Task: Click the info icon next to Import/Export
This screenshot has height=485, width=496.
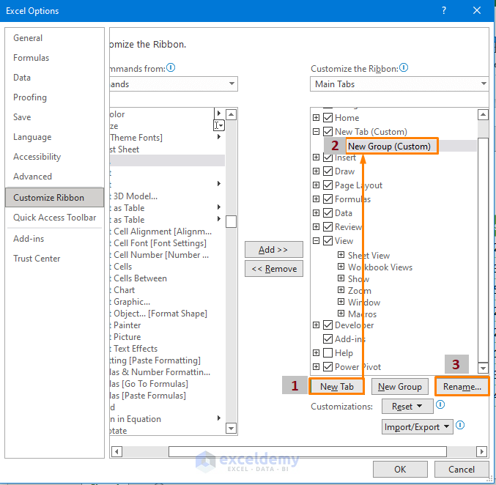Action: (x=461, y=426)
